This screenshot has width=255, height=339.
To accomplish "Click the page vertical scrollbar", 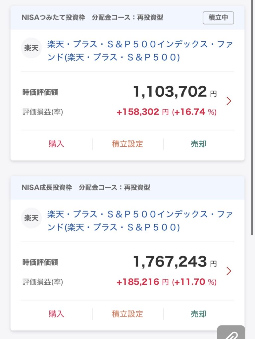I will tap(252, 118).
